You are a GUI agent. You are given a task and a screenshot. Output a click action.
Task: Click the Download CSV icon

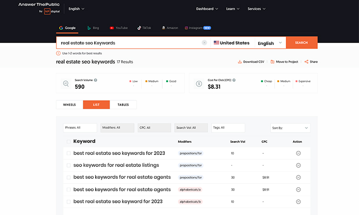[240, 62]
